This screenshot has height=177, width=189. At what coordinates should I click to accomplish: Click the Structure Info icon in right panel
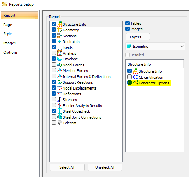tap(135, 71)
